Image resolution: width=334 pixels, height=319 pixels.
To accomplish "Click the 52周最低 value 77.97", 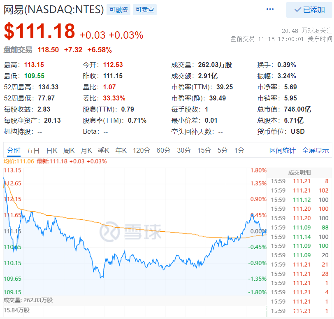I will click(46, 98).
